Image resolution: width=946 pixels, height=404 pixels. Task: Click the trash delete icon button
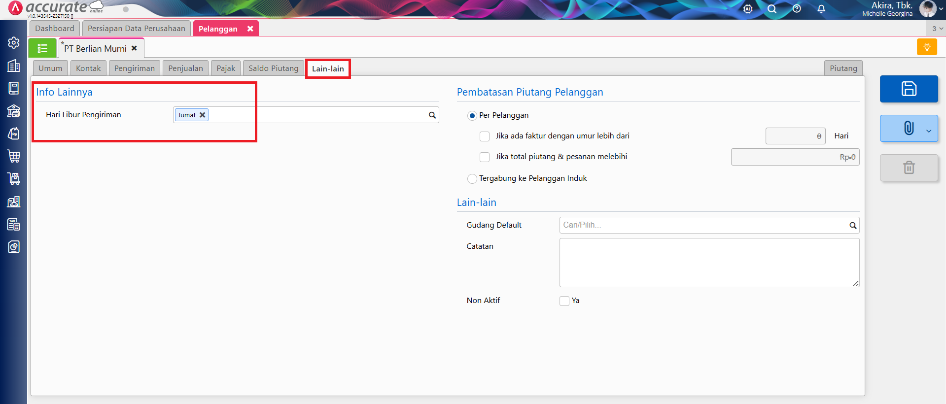pyautogui.click(x=909, y=168)
